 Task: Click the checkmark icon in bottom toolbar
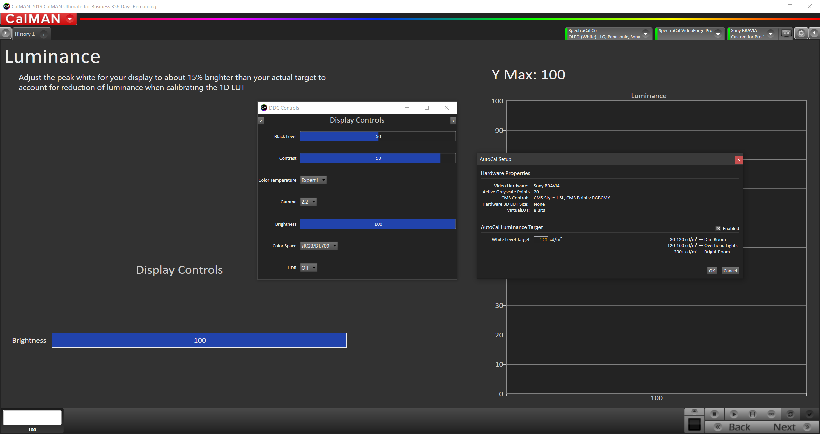(x=809, y=414)
